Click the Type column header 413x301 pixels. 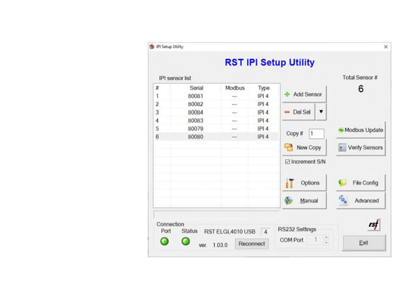click(263, 88)
